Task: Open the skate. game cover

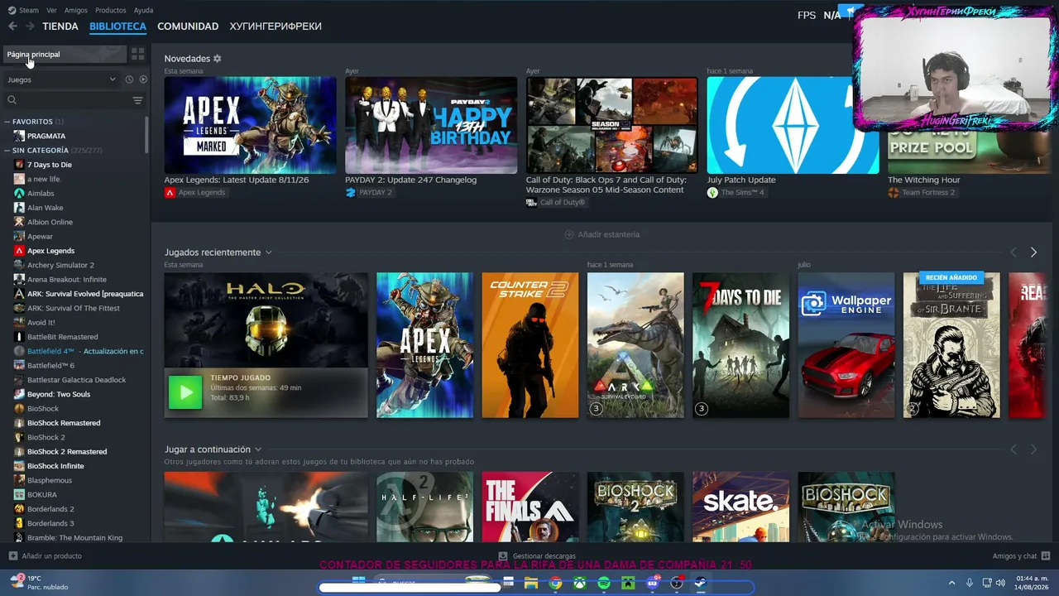Action: tap(740, 507)
